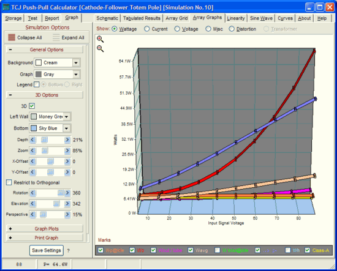The height and width of the screenshot is (271, 337).
Task: Enable the Legend checkbox
Action: (37, 84)
